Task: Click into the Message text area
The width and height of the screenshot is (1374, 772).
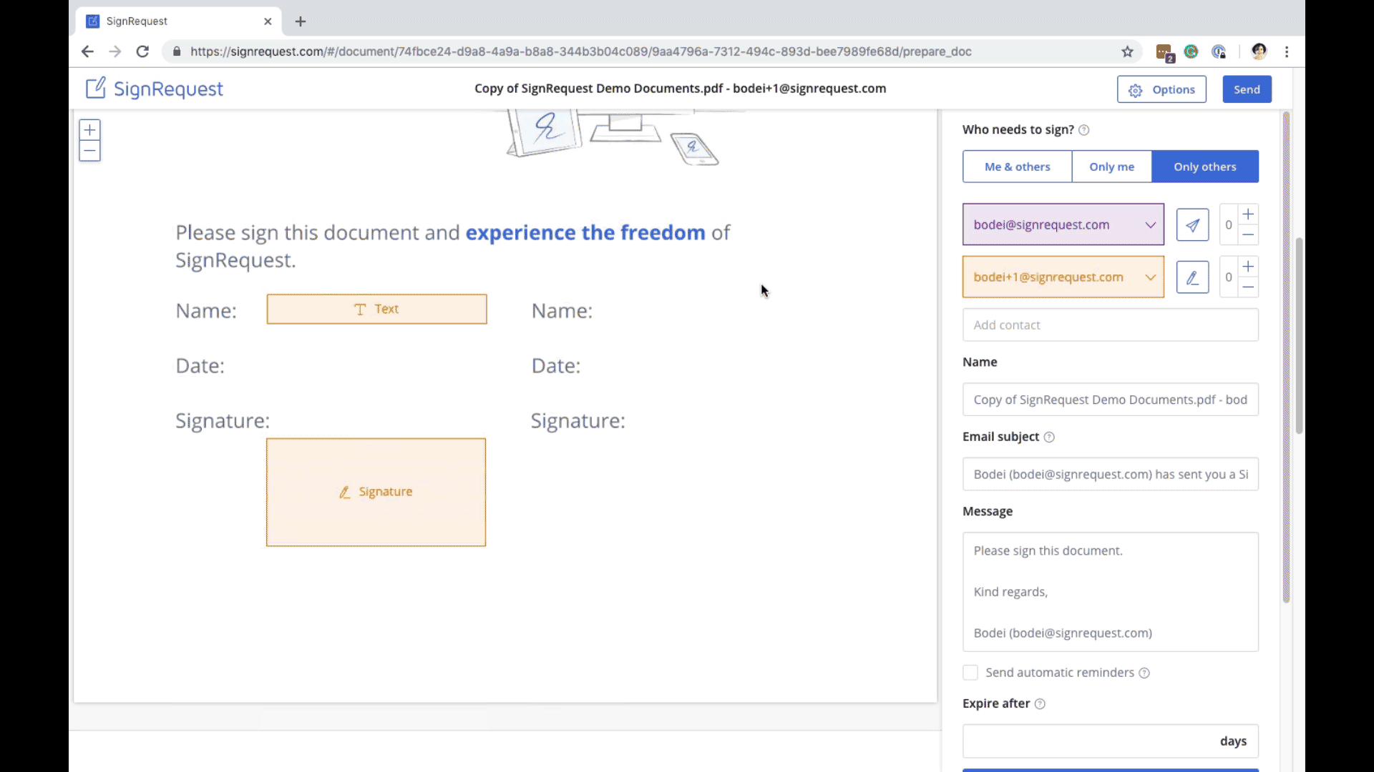Action: coord(1110,592)
